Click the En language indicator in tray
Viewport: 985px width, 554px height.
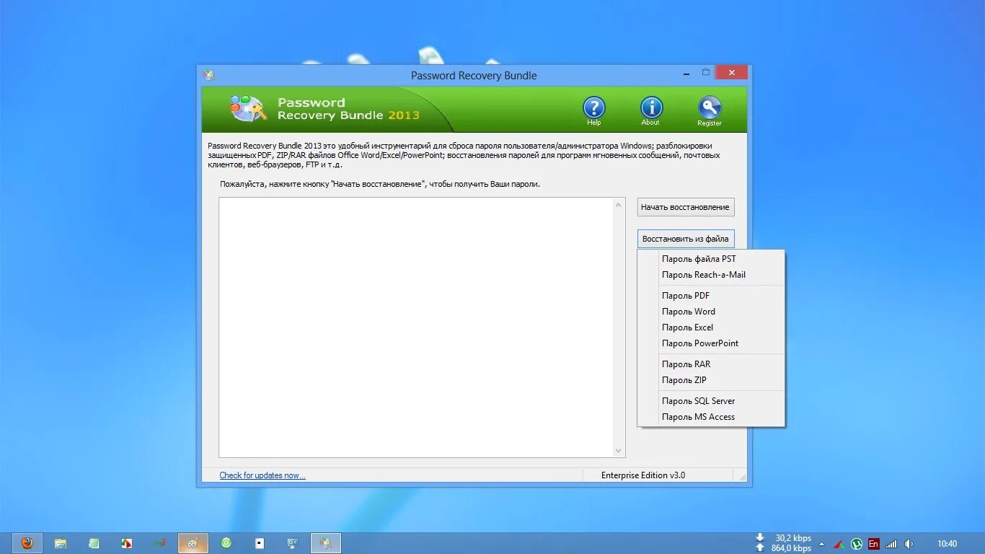(x=874, y=544)
